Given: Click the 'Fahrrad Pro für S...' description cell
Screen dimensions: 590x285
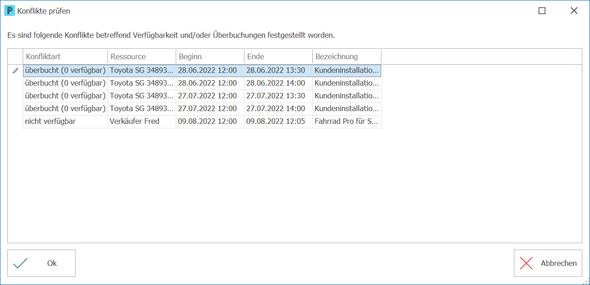Looking at the screenshot, I should point(347,122).
